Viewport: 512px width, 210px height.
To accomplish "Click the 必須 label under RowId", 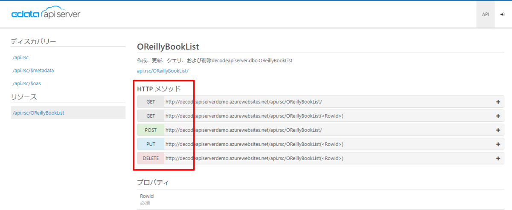I will pyautogui.click(x=145, y=203).
